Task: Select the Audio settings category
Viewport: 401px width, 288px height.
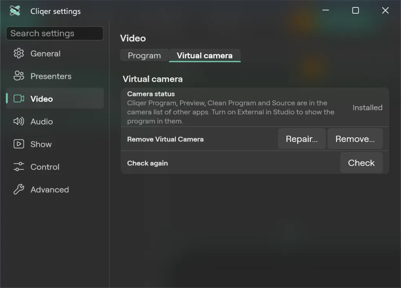Action: (55, 122)
